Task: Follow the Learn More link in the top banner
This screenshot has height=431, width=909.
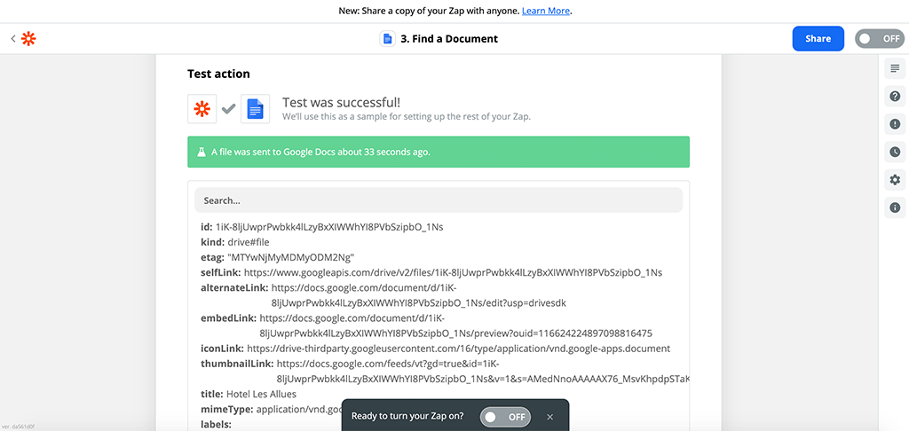Action: click(x=546, y=11)
